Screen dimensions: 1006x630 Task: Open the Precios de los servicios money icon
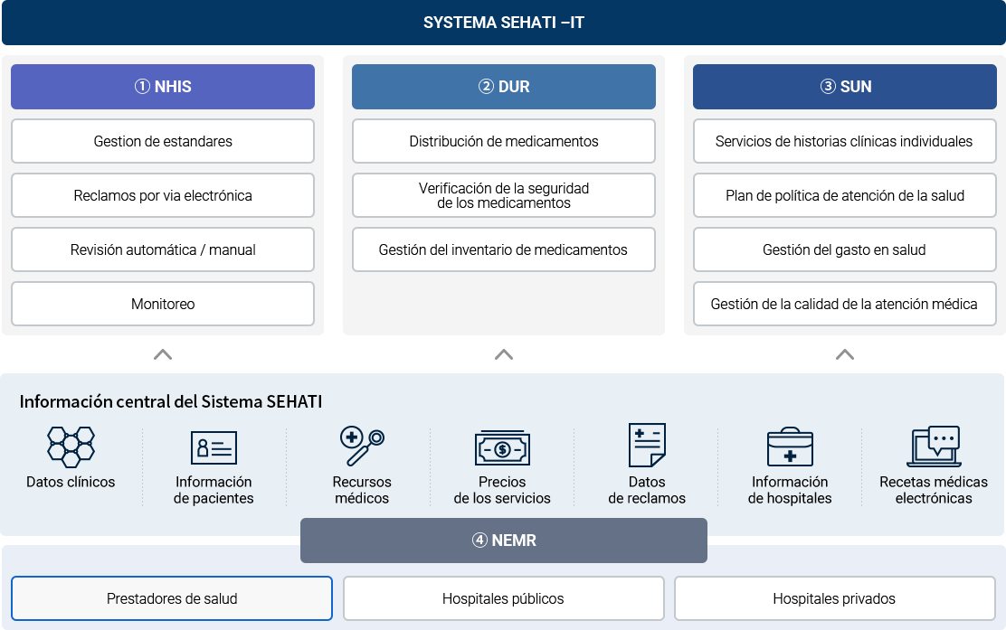coord(502,447)
